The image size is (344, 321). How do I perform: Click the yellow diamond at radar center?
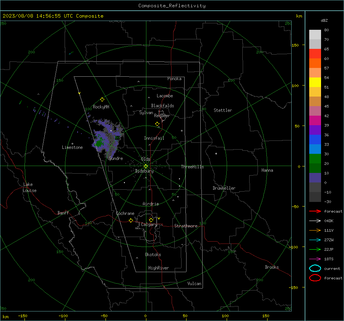pos(146,166)
